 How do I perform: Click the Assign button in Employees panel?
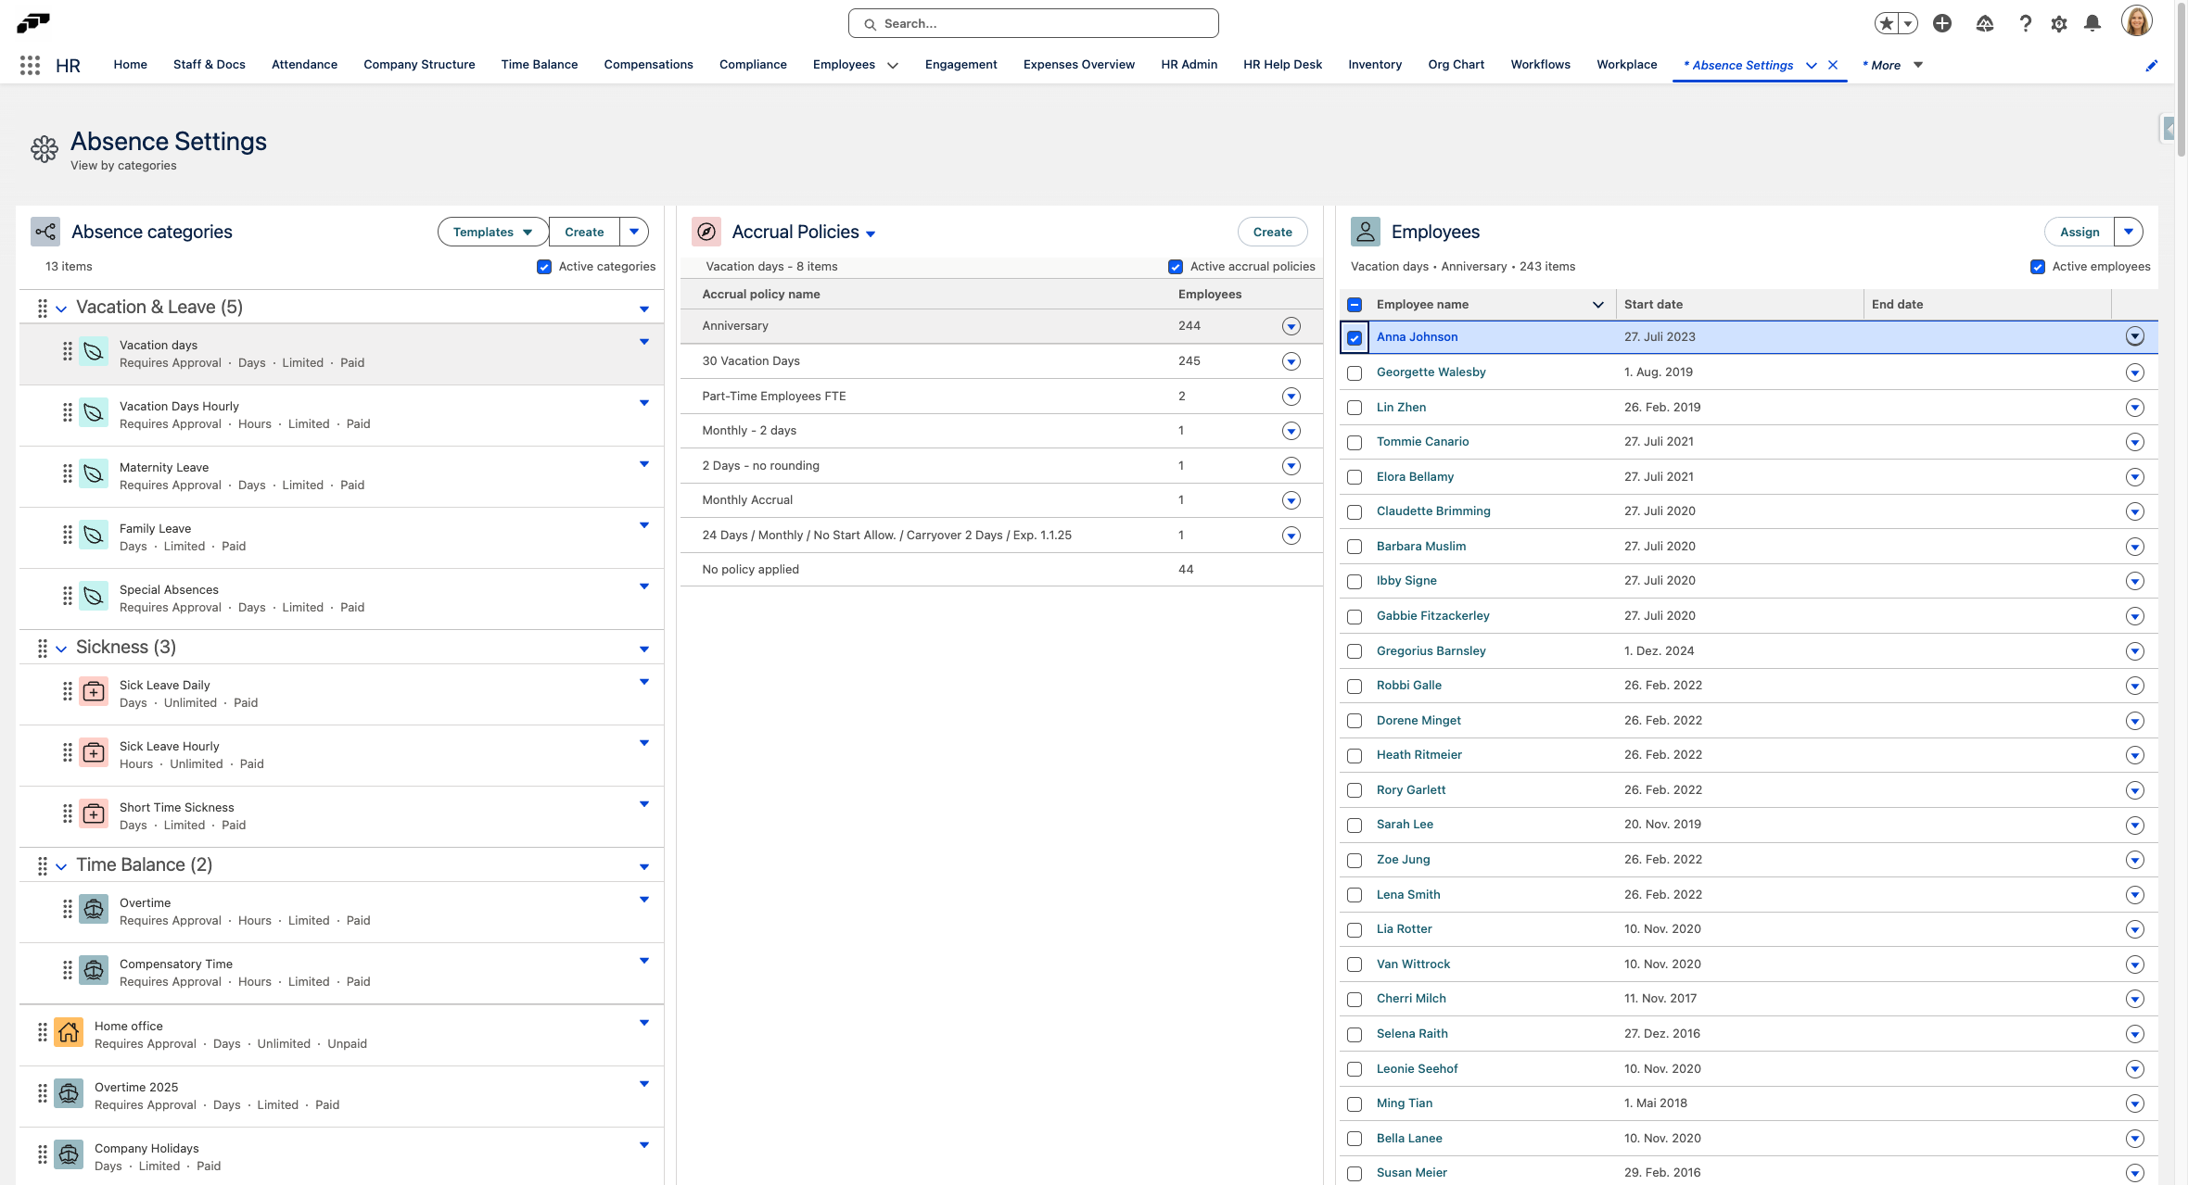[2080, 232]
